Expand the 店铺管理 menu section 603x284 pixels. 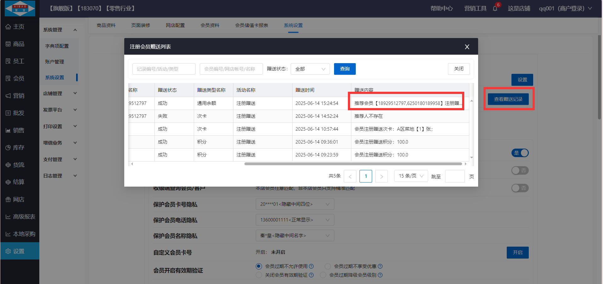tap(60, 94)
